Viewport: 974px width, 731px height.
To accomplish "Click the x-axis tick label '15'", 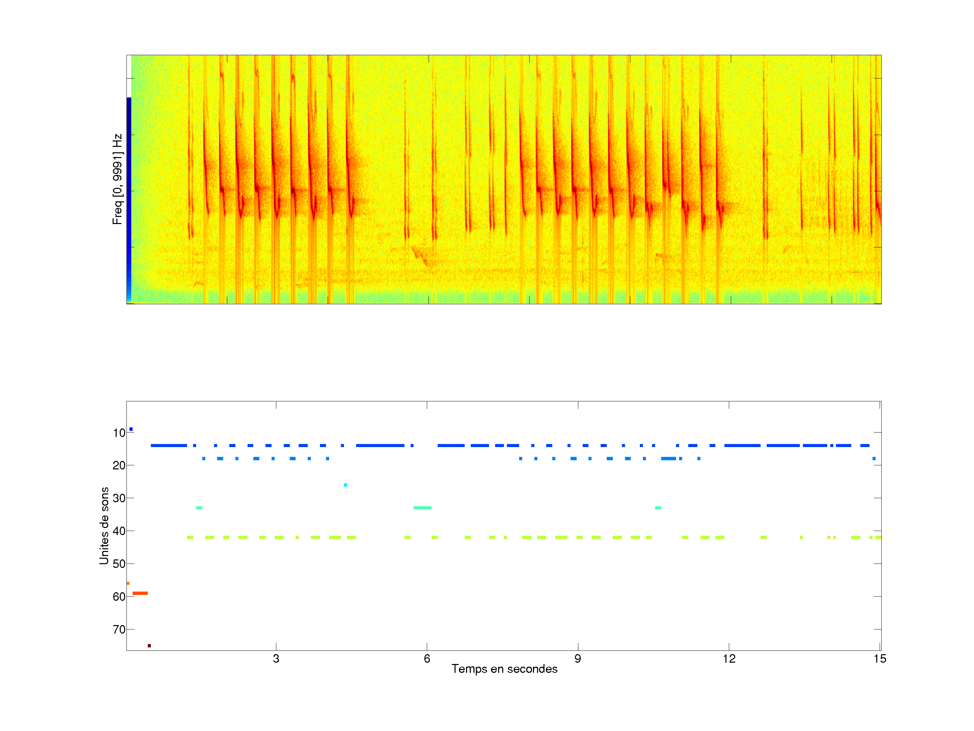I will (x=879, y=659).
